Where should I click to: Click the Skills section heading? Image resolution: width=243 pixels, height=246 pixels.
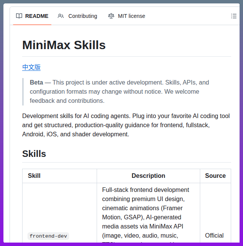coord(34,153)
